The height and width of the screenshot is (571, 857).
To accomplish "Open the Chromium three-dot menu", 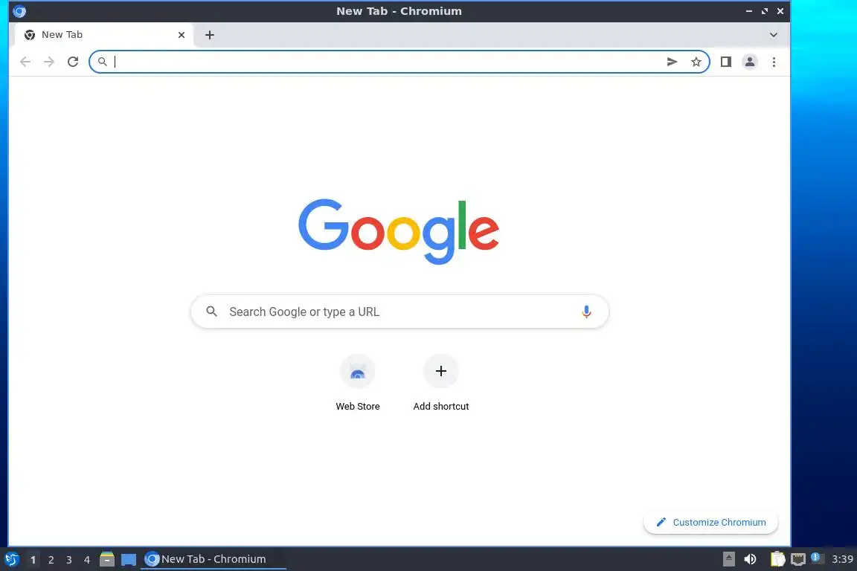I will (x=774, y=62).
